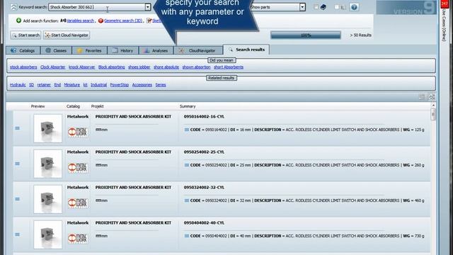Click the Sketch search pencil icon
453x255 pixels.
(x=149, y=21)
